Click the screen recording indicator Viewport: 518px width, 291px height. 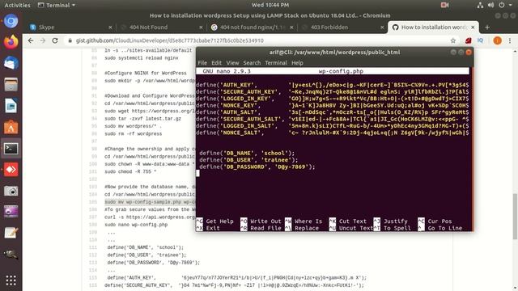pyautogui.click(x=444, y=5)
